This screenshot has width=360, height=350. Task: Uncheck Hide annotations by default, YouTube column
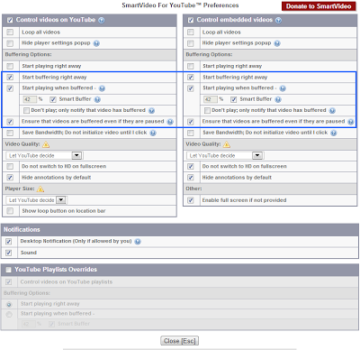[10, 178]
